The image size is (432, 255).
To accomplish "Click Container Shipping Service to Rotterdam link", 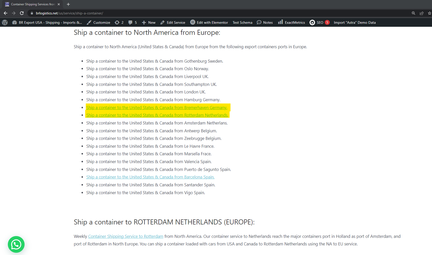I will pos(126,236).
